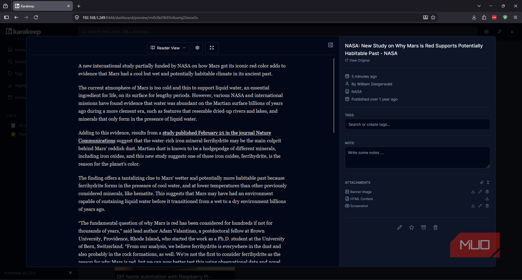Open the View Original link
The image size is (522, 280).
pyautogui.click(x=357, y=60)
